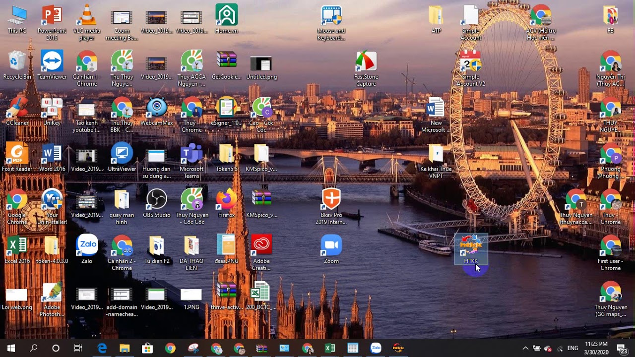635x357 pixels.
Task: Open File Explorer from the taskbar
Action: (x=125, y=348)
